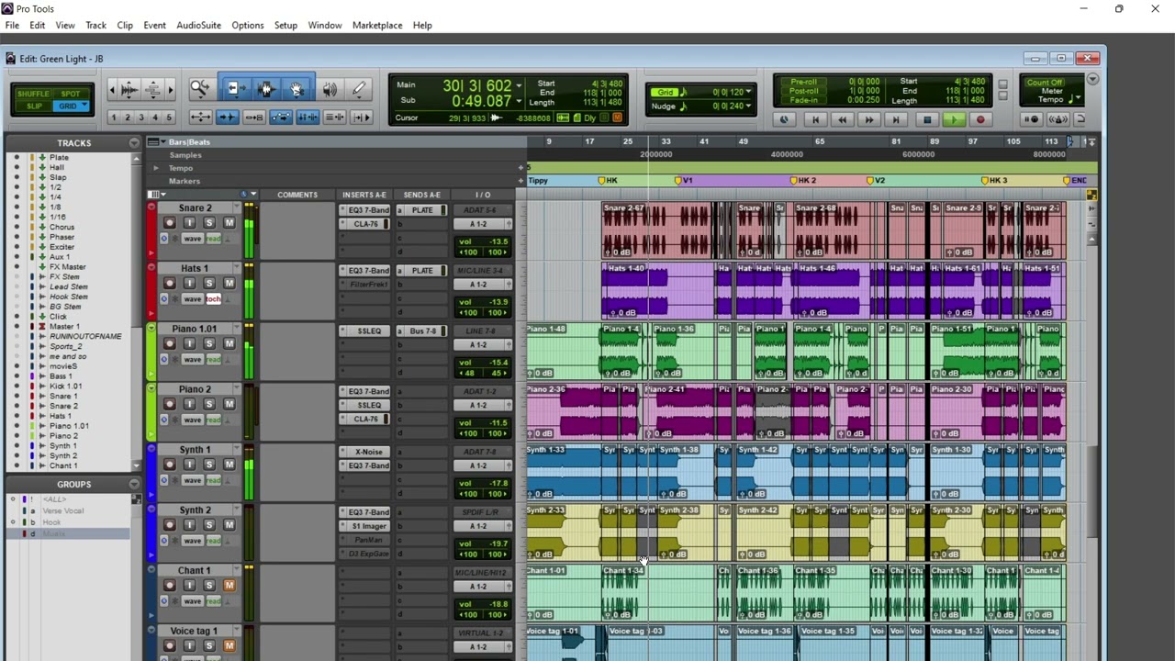Unmute the Chant 1 track
1175x661 pixels.
tap(229, 586)
